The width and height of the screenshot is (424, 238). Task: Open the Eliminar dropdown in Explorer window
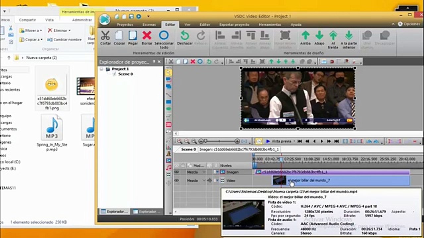[59, 30]
